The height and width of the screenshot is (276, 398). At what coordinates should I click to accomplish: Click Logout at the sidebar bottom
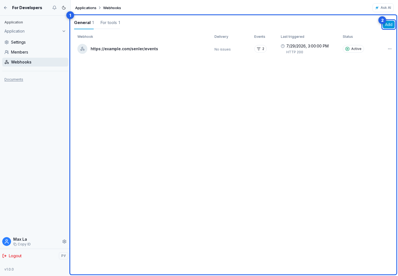12,256
